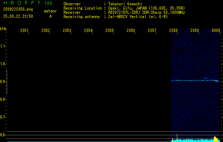Image resolution: width=223 pixels, height=142 pixels.
Task: Click the 2351 time axis label
Action: coord(24,31)
